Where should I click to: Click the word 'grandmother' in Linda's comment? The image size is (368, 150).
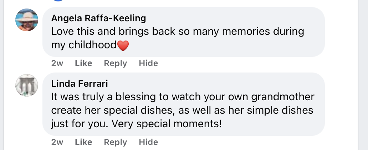coord(283,97)
